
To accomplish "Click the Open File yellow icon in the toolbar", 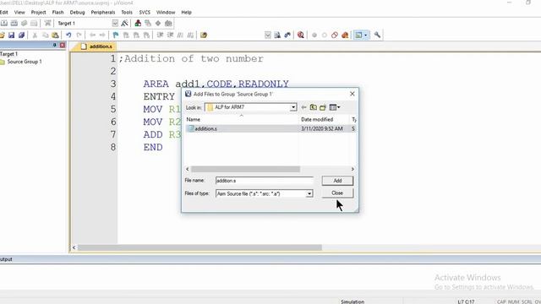I will point(2,35).
